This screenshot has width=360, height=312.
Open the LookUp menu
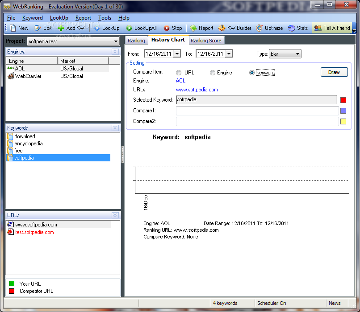click(59, 18)
